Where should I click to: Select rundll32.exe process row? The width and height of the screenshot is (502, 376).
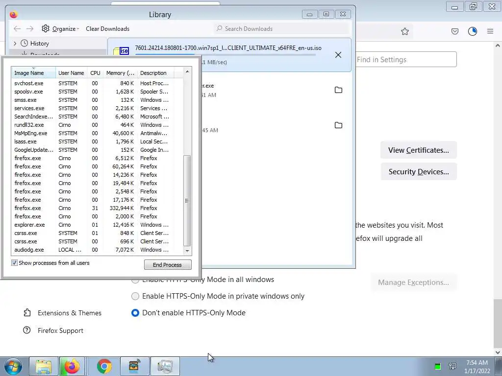pyautogui.click(x=97, y=125)
